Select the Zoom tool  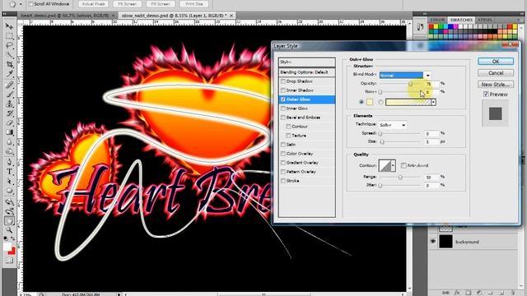click(x=9, y=230)
